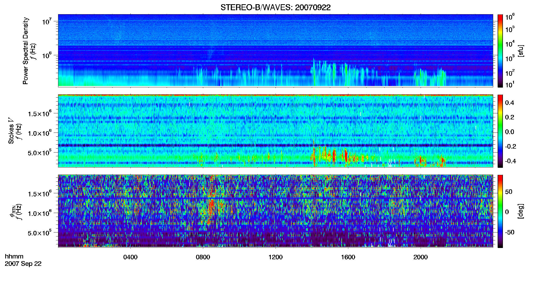Image resolution: width=551 pixels, height=284 pixels.
Task: Click the hhmm time format label
Action: coord(14,256)
